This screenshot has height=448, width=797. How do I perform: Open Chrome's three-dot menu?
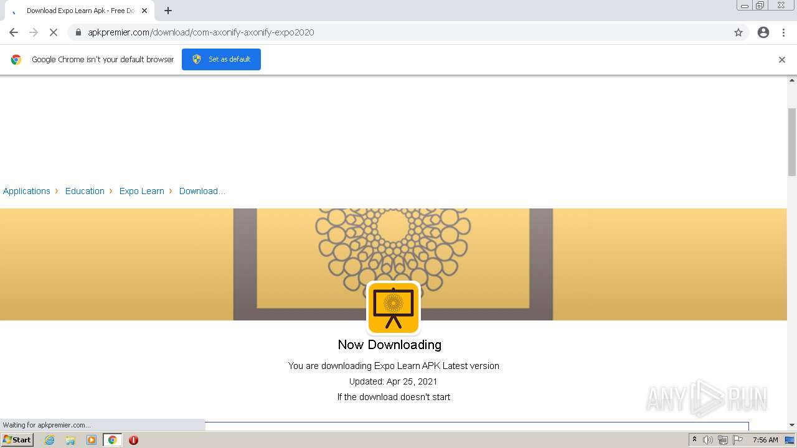(783, 32)
